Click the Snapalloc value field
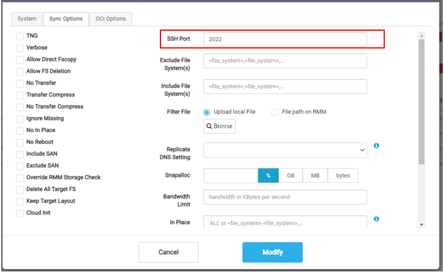This screenshot has width=444, height=272. tap(230, 176)
